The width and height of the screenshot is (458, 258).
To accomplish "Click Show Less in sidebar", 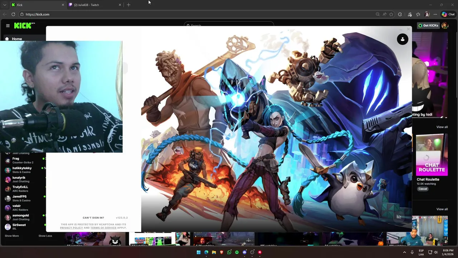I will click(45, 236).
